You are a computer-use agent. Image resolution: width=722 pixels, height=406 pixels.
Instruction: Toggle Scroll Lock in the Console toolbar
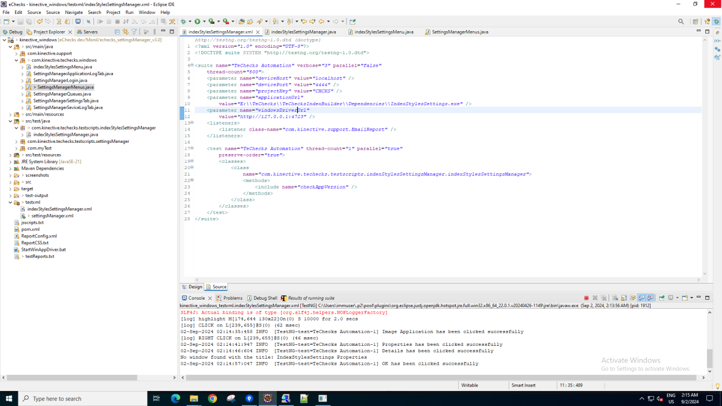coord(624,298)
